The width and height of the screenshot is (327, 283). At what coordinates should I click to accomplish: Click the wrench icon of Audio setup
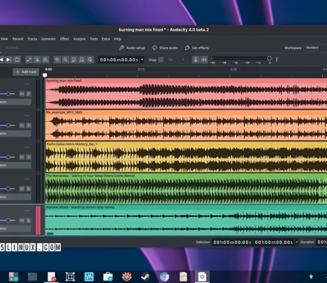pyautogui.click(x=122, y=48)
